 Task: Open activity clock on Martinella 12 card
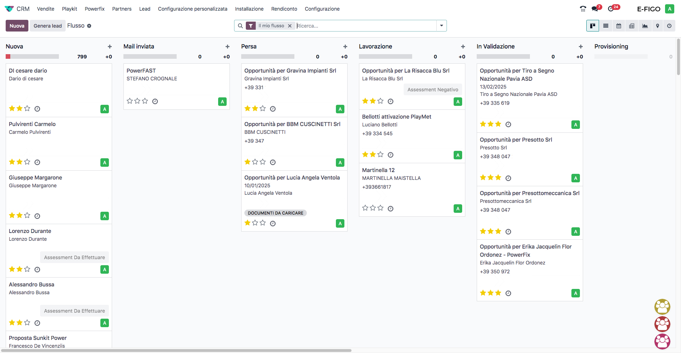coord(391,209)
